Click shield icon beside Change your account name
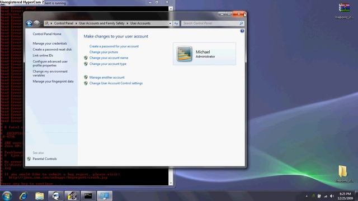 click(86, 58)
